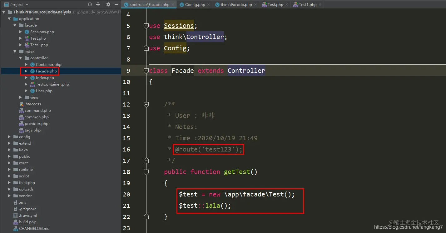Hide the Project tool window
This screenshot has width=446, height=233.
pyautogui.click(x=116, y=4)
